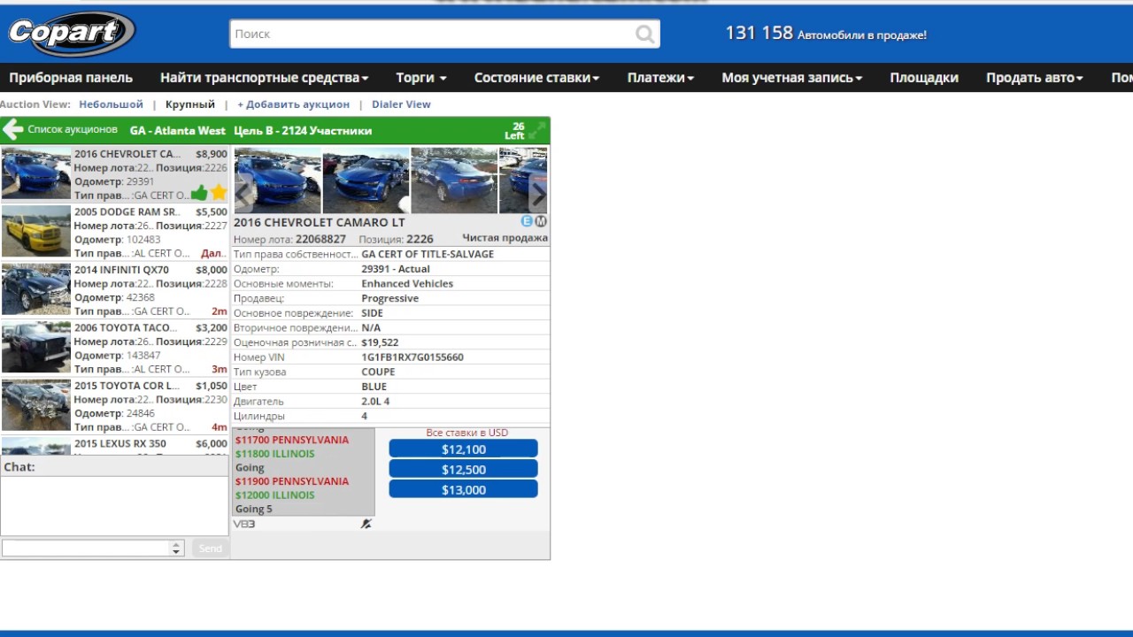Expand the Найти транспортные средства dropdown
Viewport: 1133px width, 637px height.
pyautogui.click(x=265, y=78)
